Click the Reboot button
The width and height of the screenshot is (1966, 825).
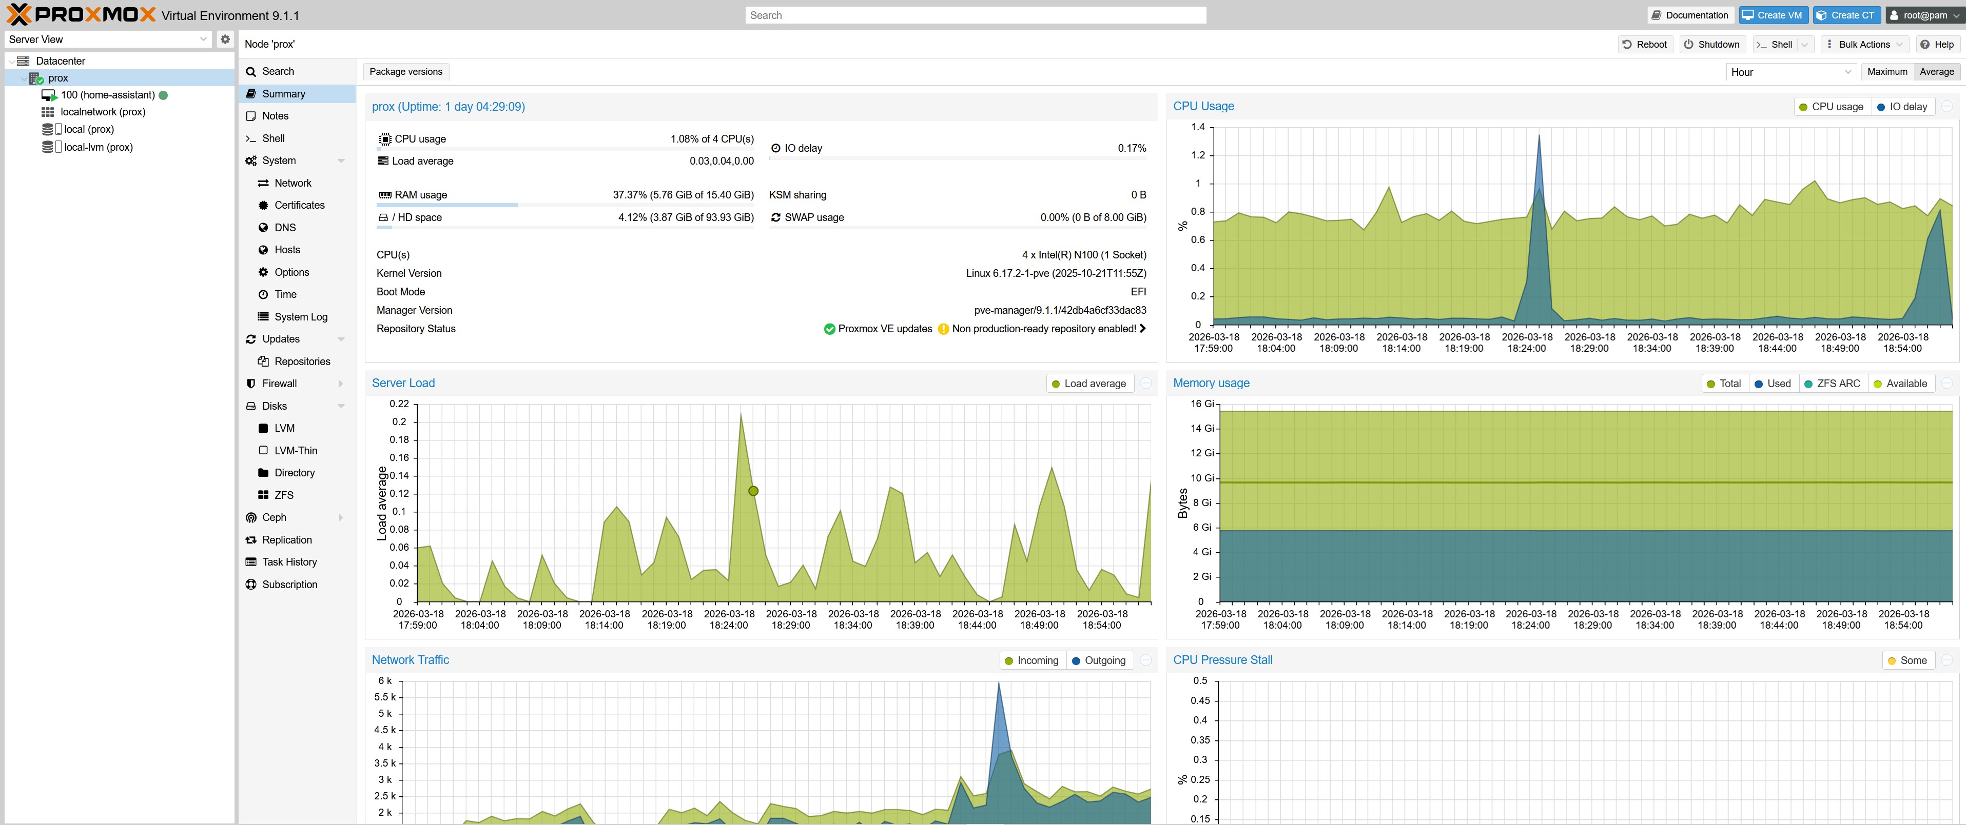(x=1645, y=45)
